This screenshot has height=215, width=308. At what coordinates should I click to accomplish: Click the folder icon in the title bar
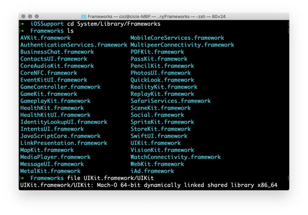pos(84,16)
